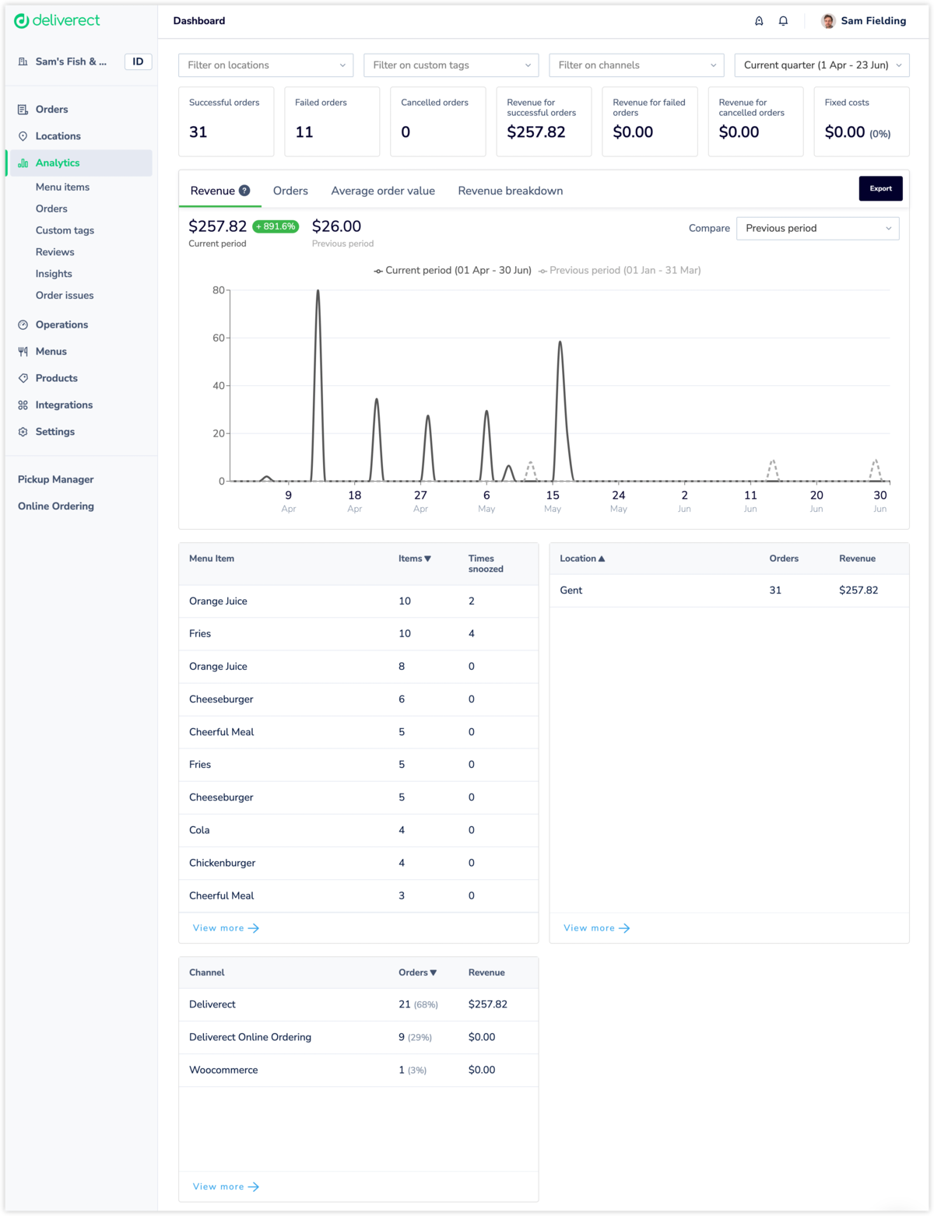Viewport: 934px width, 1216px height.
Task: Click the Locations pin icon in sidebar
Action: click(23, 136)
